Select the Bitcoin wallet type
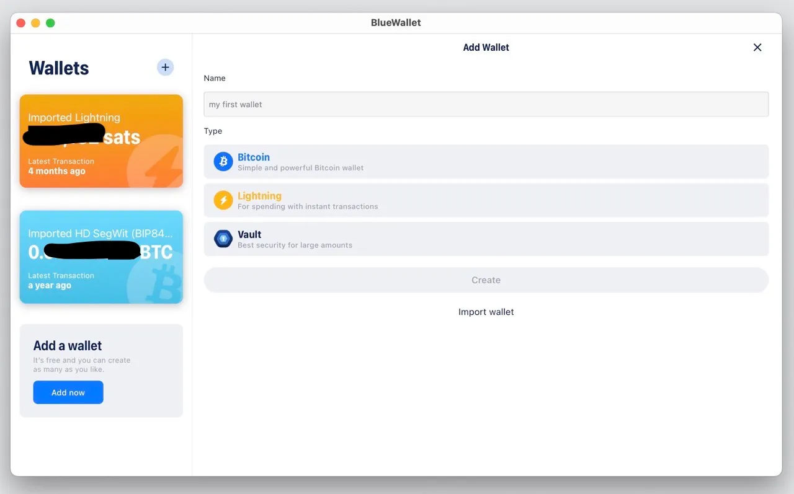The height and width of the screenshot is (494, 794). coord(486,162)
